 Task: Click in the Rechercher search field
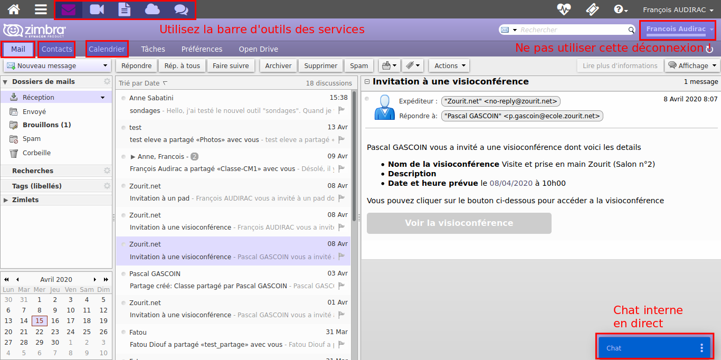pyautogui.click(x=573, y=30)
